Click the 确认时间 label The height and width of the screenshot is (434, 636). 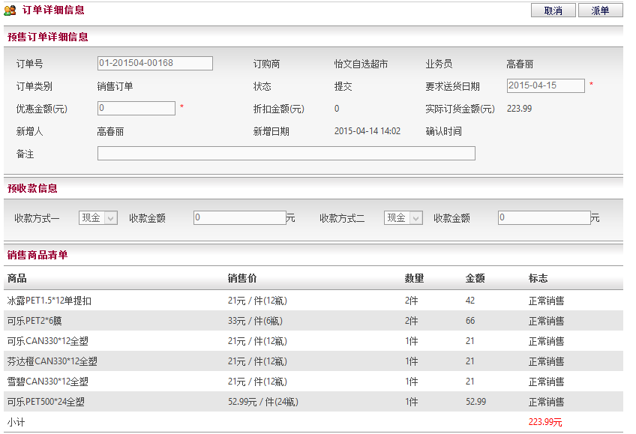click(x=443, y=131)
